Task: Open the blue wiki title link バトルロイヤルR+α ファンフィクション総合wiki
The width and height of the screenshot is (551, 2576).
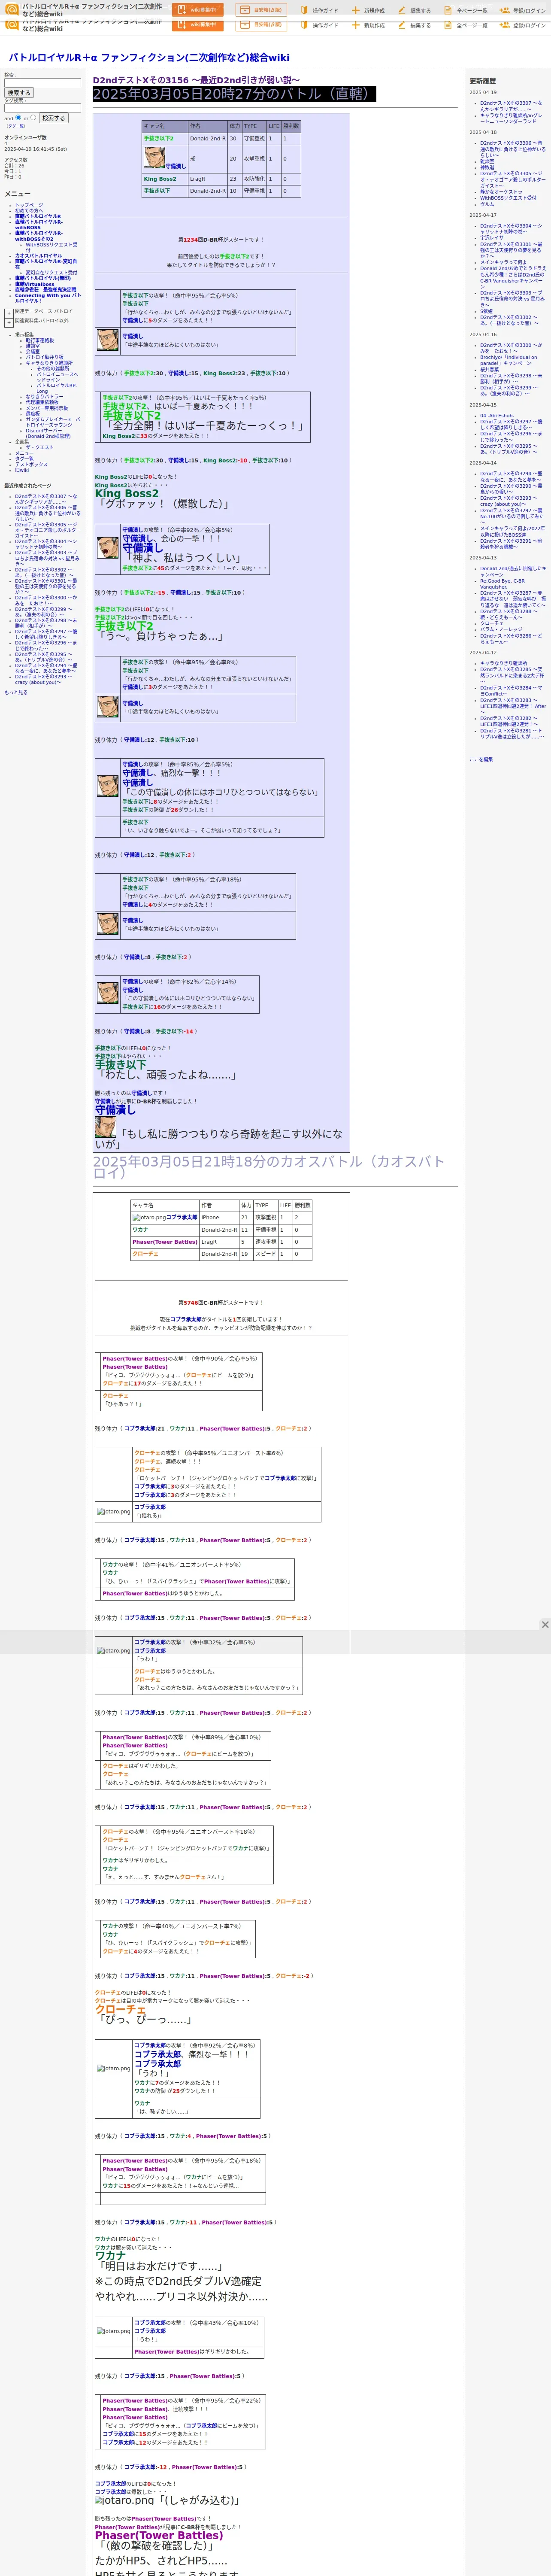Action: 149,57
